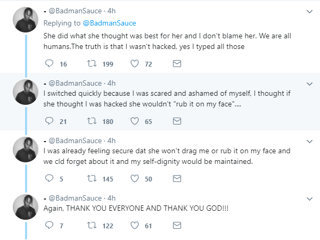Viewport: 320px width, 240px height.
Task: Retweet the tweet with 145 retweets
Action: pos(92,179)
